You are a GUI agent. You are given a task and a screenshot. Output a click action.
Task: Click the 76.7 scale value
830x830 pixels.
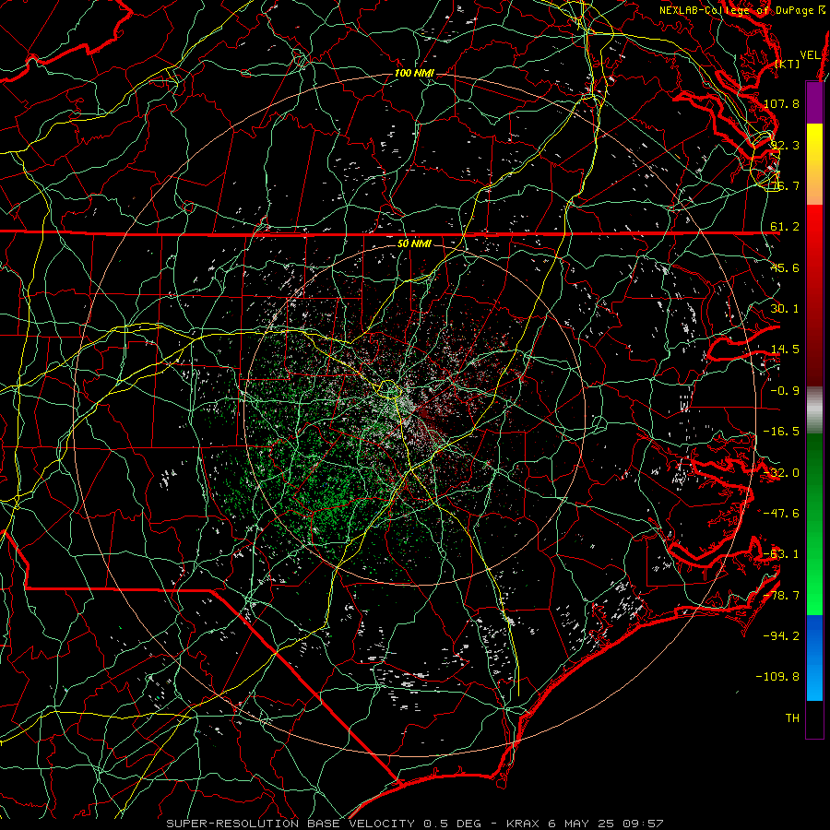(x=785, y=185)
